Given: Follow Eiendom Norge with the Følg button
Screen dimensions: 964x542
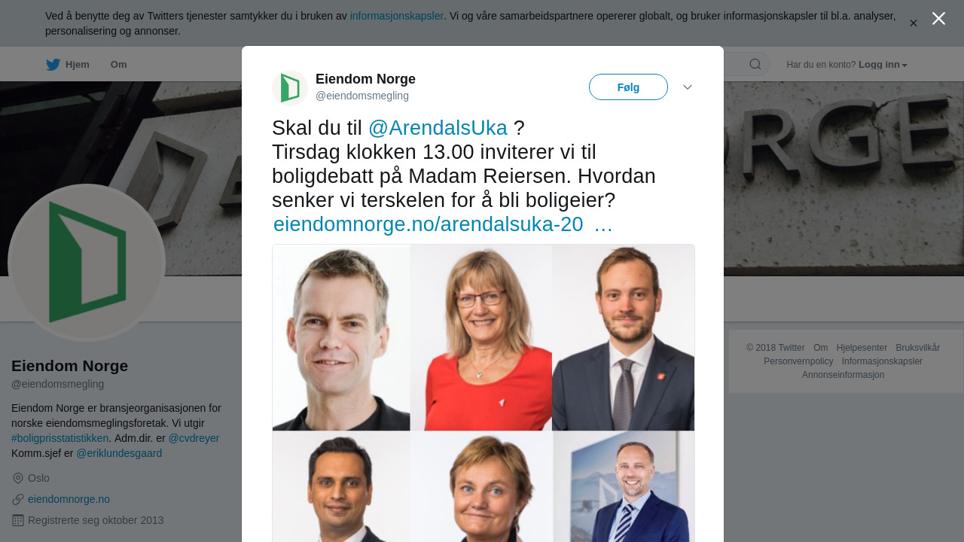Looking at the screenshot, I should (628, 87).
